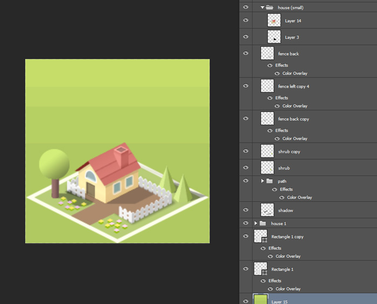377x304 pixels.
Task: Select the shadow layer thumbnail
Action: (267, 210)
